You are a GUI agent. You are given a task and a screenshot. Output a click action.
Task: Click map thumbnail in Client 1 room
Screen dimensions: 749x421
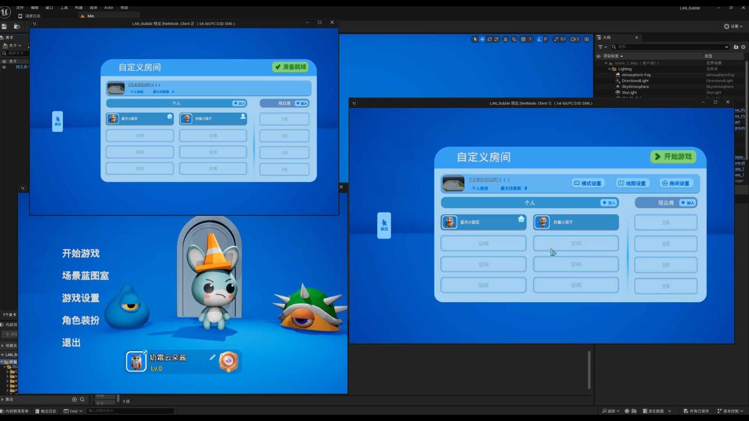(453, 183)
